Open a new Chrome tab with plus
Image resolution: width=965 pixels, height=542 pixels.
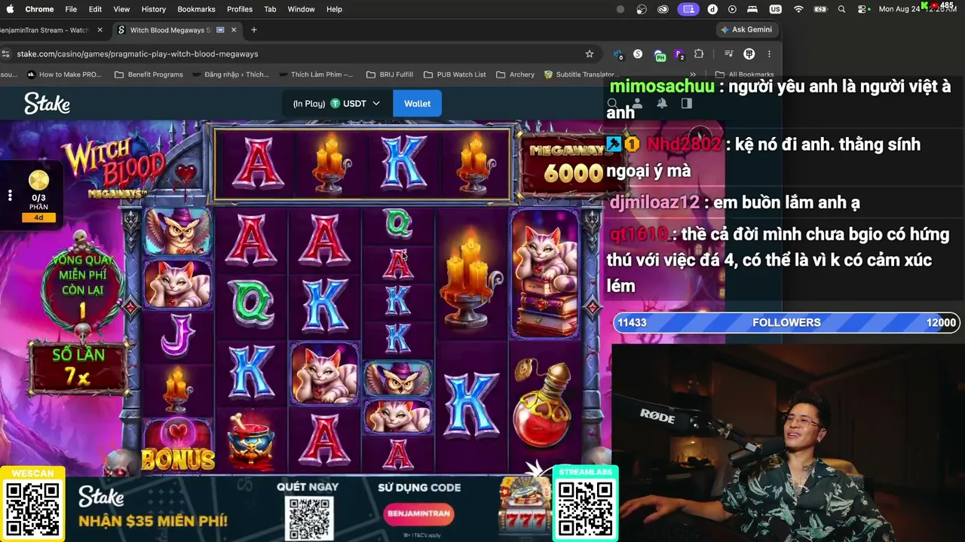click(x=254, y=30)
